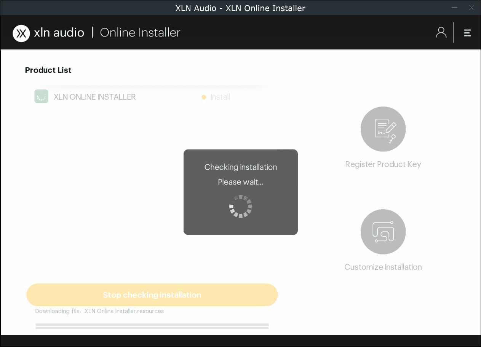
Task: Click the XLN Online Installer product icon
Action: [x=41, y=97]
